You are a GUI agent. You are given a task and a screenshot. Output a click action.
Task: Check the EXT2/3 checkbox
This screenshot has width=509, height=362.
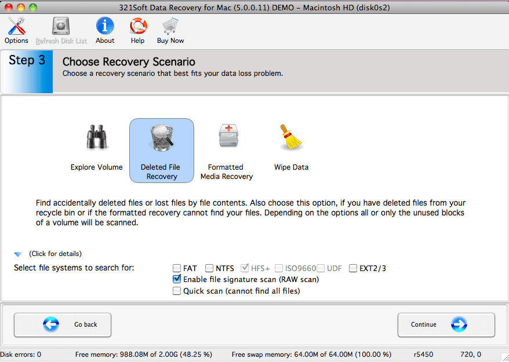pyautogui.click(x=353, y=268)
